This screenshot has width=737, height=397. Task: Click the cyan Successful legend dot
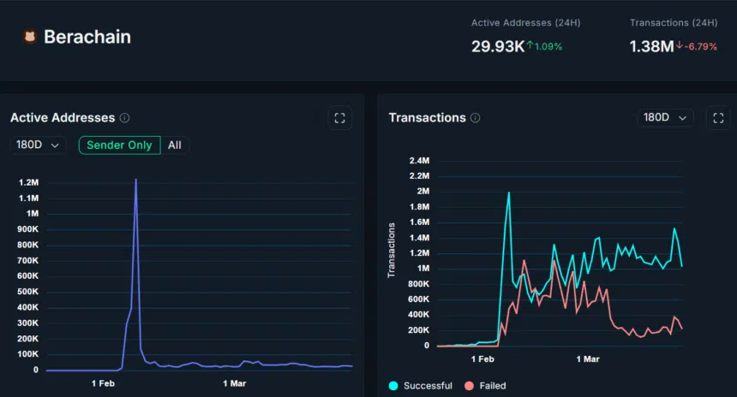393,386
